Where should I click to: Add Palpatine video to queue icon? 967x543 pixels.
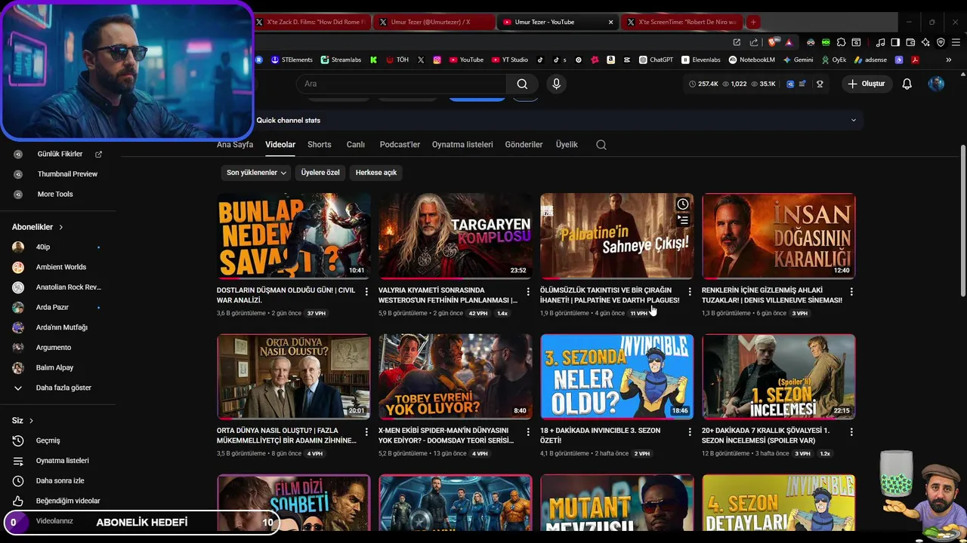683,220
